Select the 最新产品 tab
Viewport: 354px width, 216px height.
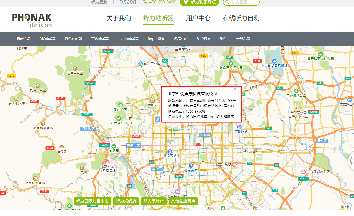(23, 39)
